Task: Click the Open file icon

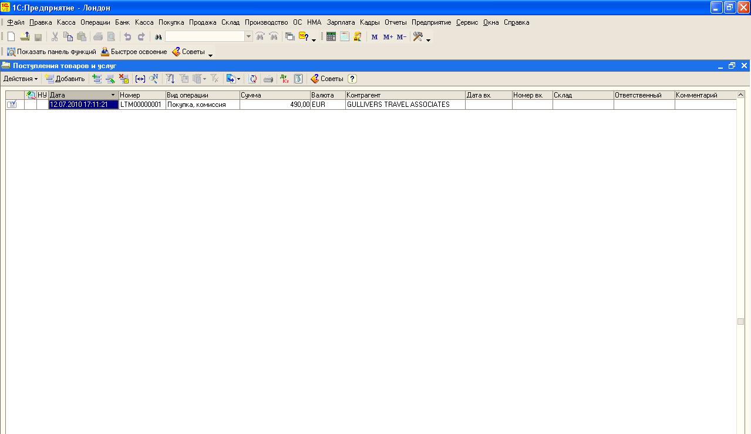Action: (x=25, y=36)
